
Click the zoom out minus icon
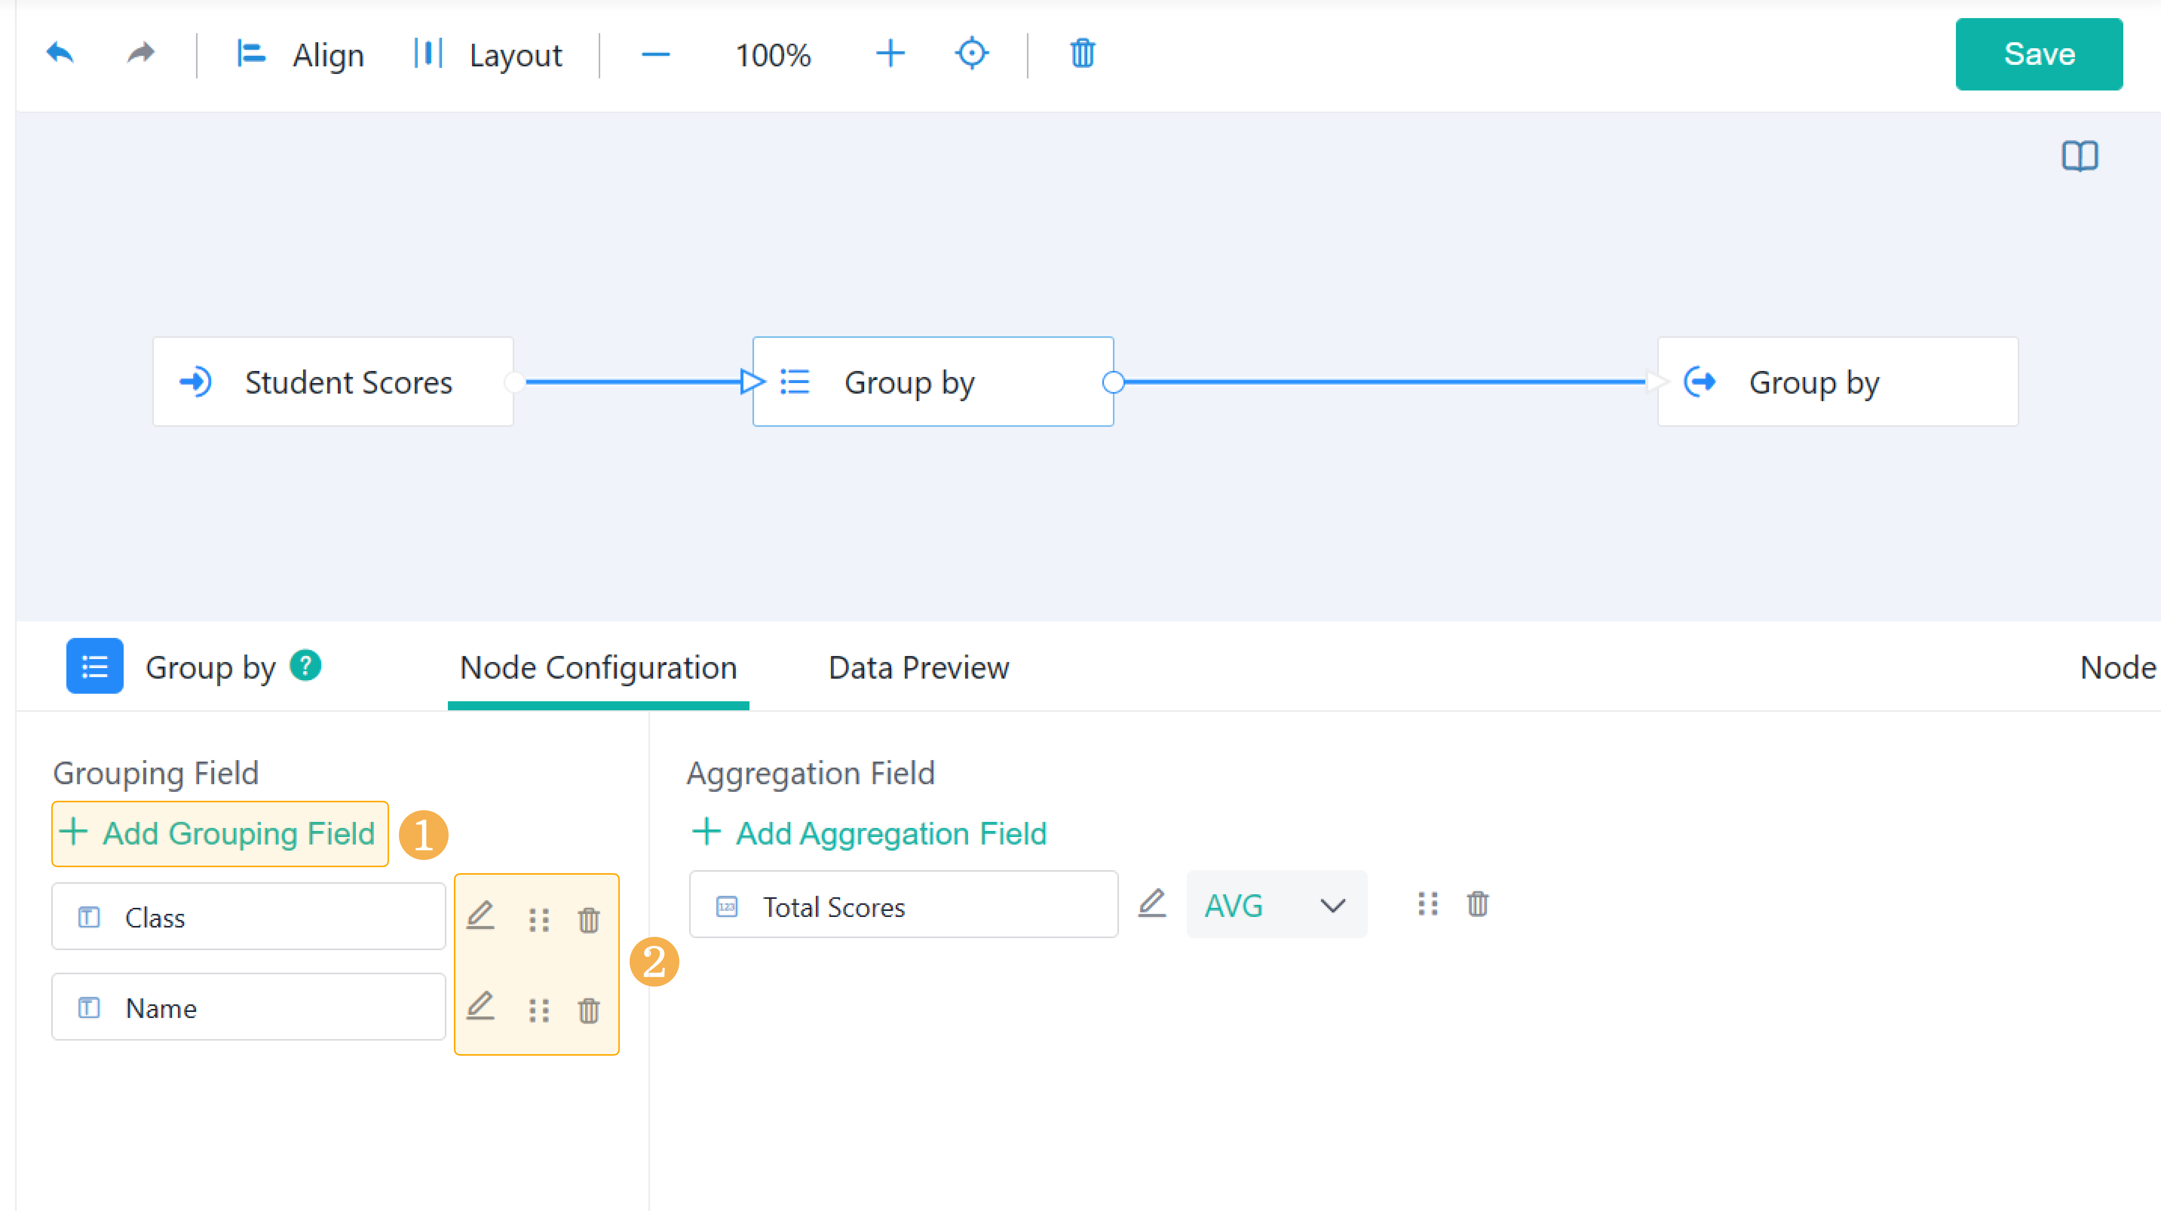tap(655, 55)
